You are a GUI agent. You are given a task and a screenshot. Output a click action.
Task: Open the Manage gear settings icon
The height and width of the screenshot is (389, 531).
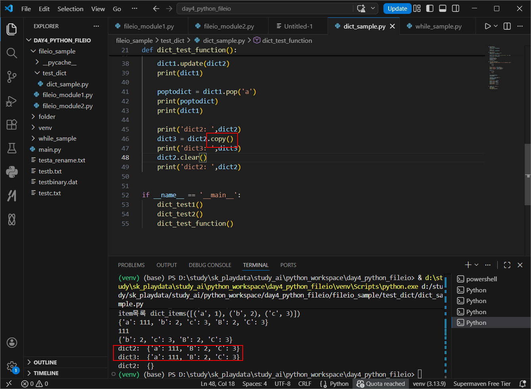point(12,366)
